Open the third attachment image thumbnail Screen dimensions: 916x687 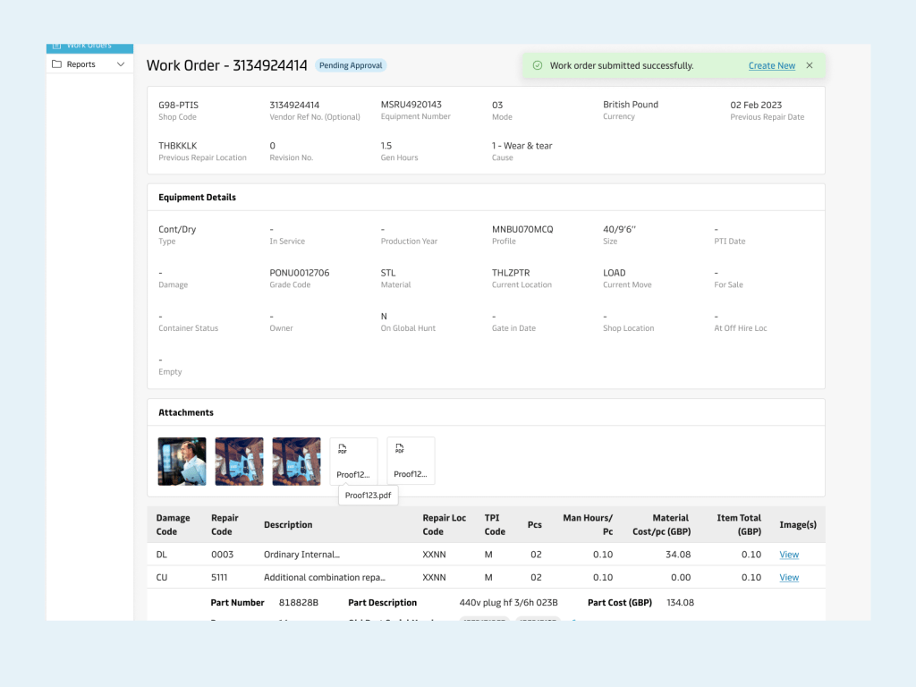296,461
